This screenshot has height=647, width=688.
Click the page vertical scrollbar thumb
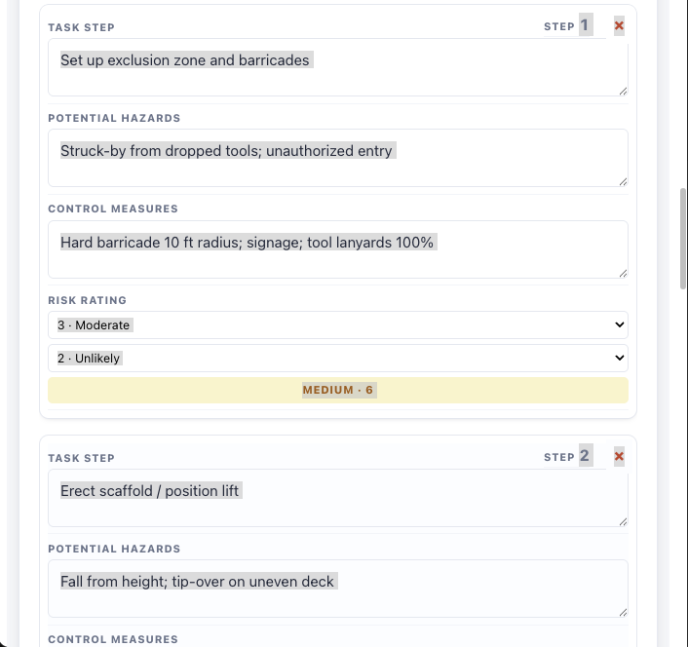pyautogui.click(x=683, y=239)
